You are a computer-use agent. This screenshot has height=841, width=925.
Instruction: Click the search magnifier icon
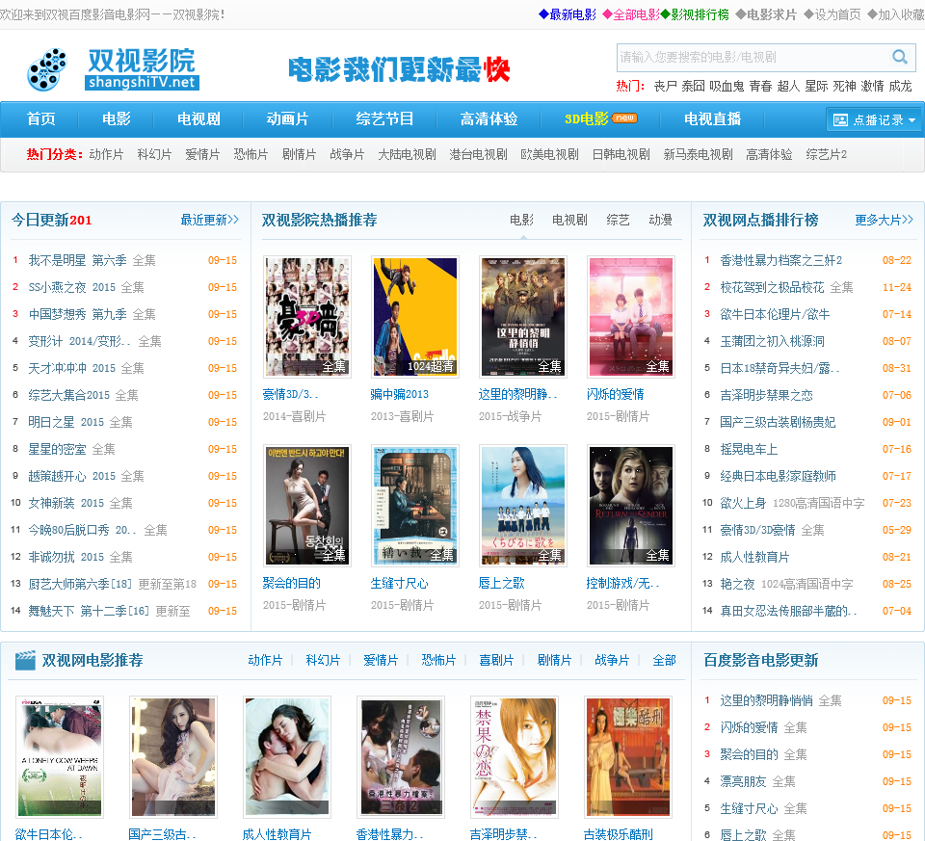tap(900, 57)
